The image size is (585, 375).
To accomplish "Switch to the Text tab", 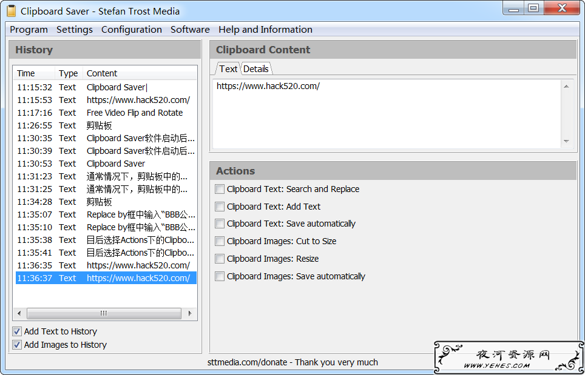I will [228, 69].
